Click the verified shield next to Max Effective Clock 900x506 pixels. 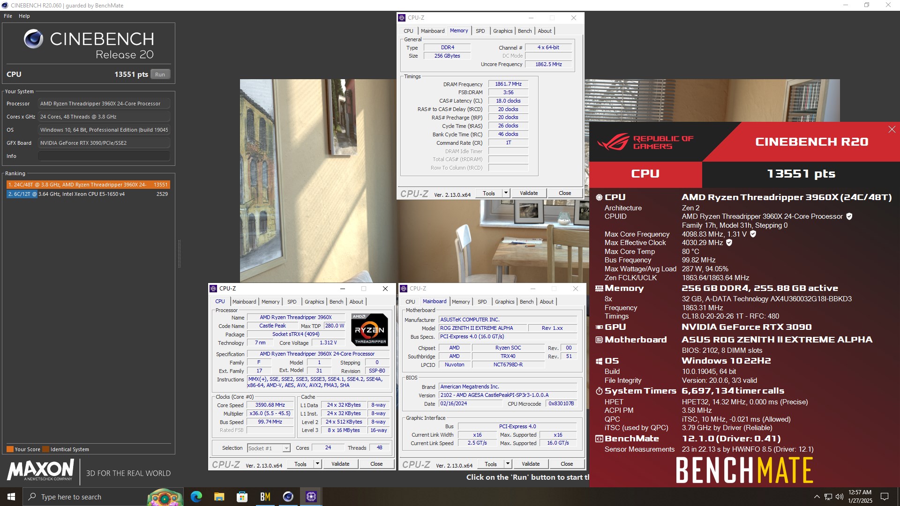coord(729,243)
